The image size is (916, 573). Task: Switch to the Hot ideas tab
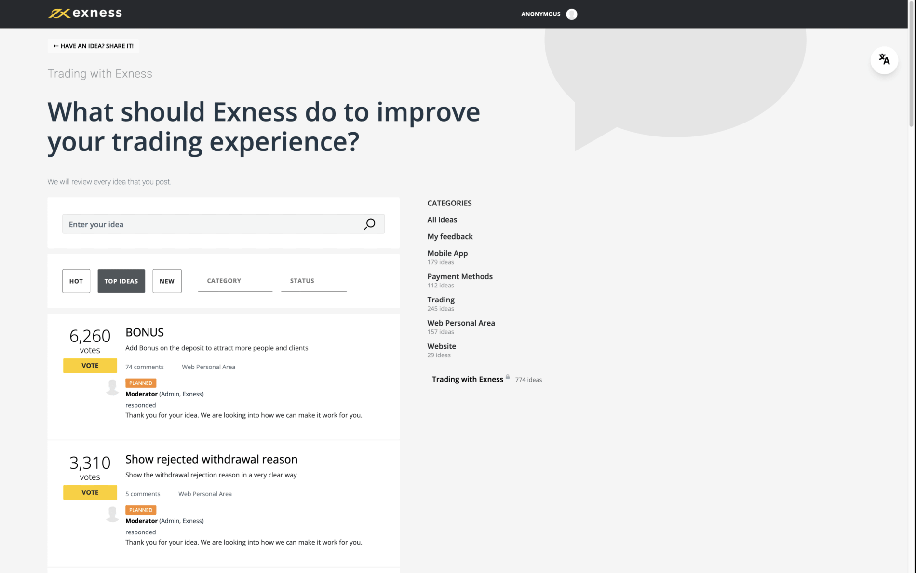76,281
